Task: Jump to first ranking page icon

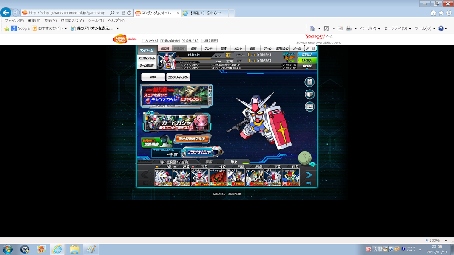Action: 145,183
